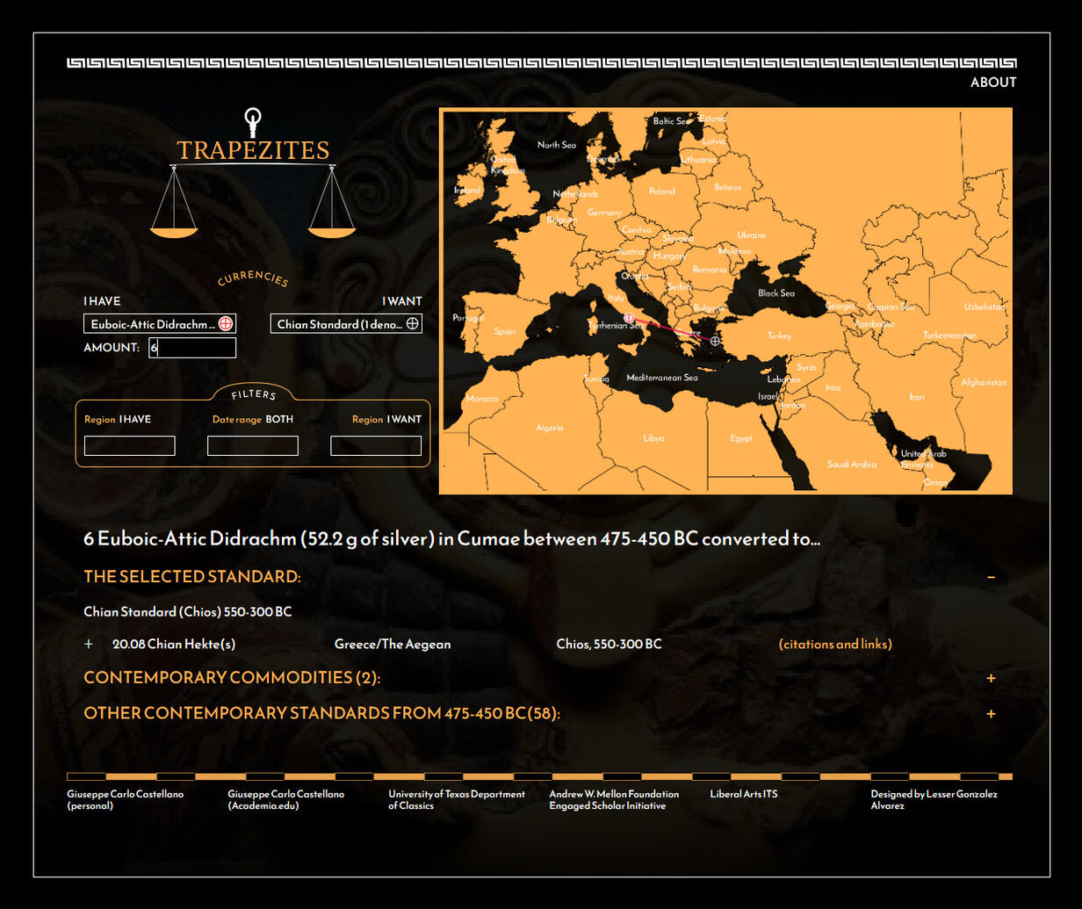
Task: Collapse The Selected Standard section
Action: (991, 577)
